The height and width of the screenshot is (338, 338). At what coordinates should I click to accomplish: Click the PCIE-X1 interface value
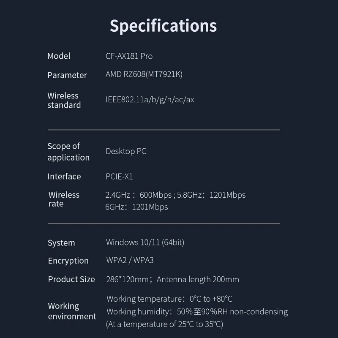119,177
